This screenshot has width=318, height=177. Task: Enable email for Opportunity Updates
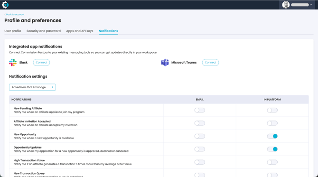point(200,149)
